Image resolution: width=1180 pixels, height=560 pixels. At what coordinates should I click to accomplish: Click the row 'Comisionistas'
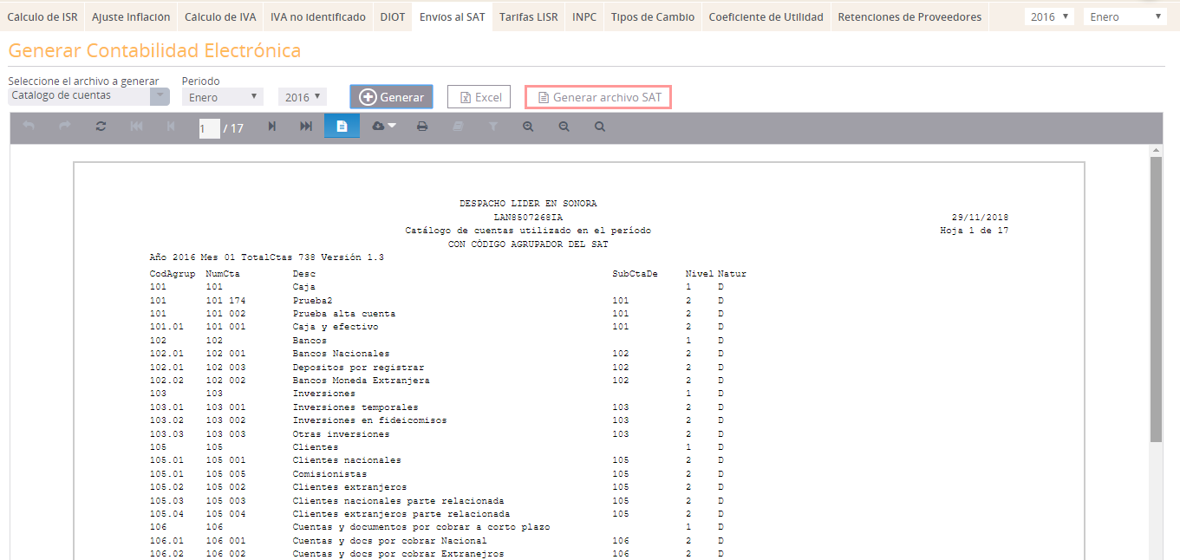click(447, 474)
